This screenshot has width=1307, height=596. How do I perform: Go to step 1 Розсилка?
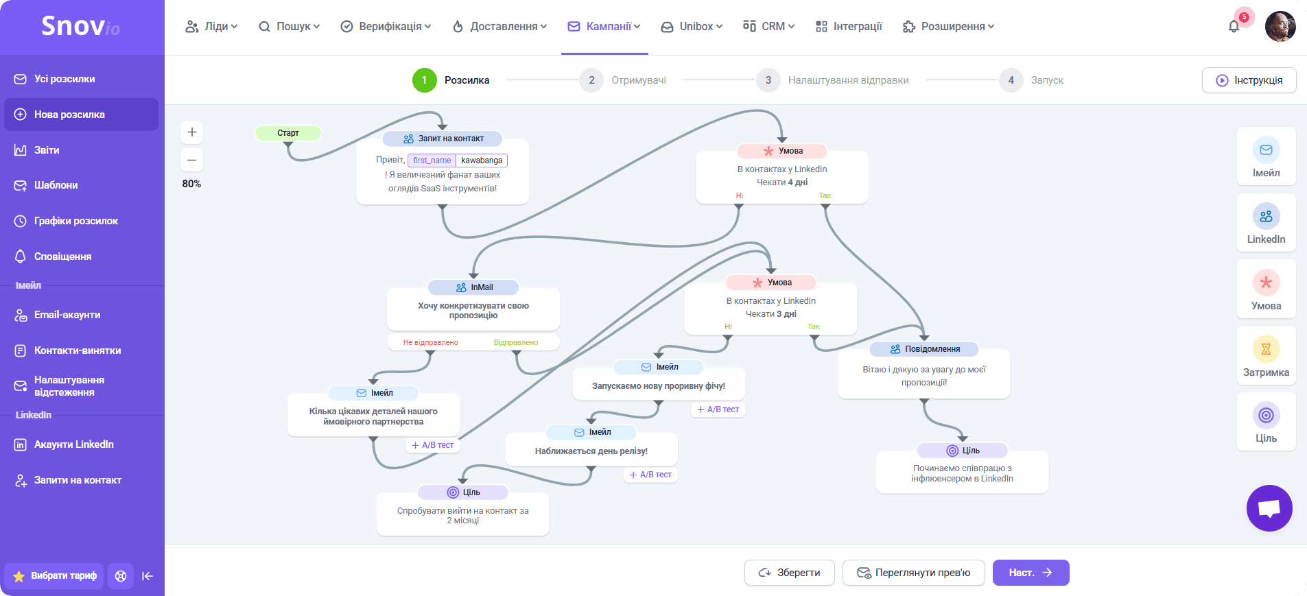tap(451, 80)
